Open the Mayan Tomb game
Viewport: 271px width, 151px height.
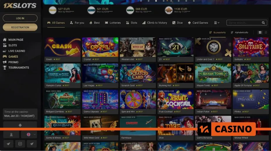[213, 75]
